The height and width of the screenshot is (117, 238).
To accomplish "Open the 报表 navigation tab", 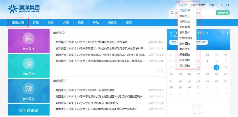I will (129, 23).
